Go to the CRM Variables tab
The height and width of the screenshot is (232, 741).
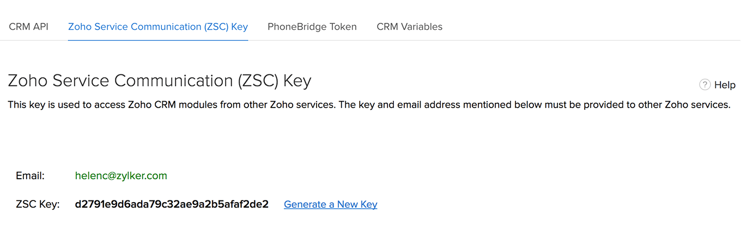[x=409, y=27]
